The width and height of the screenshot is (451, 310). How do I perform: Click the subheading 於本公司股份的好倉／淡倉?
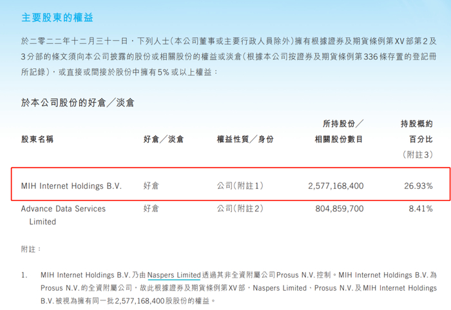[x=78, y=102]
